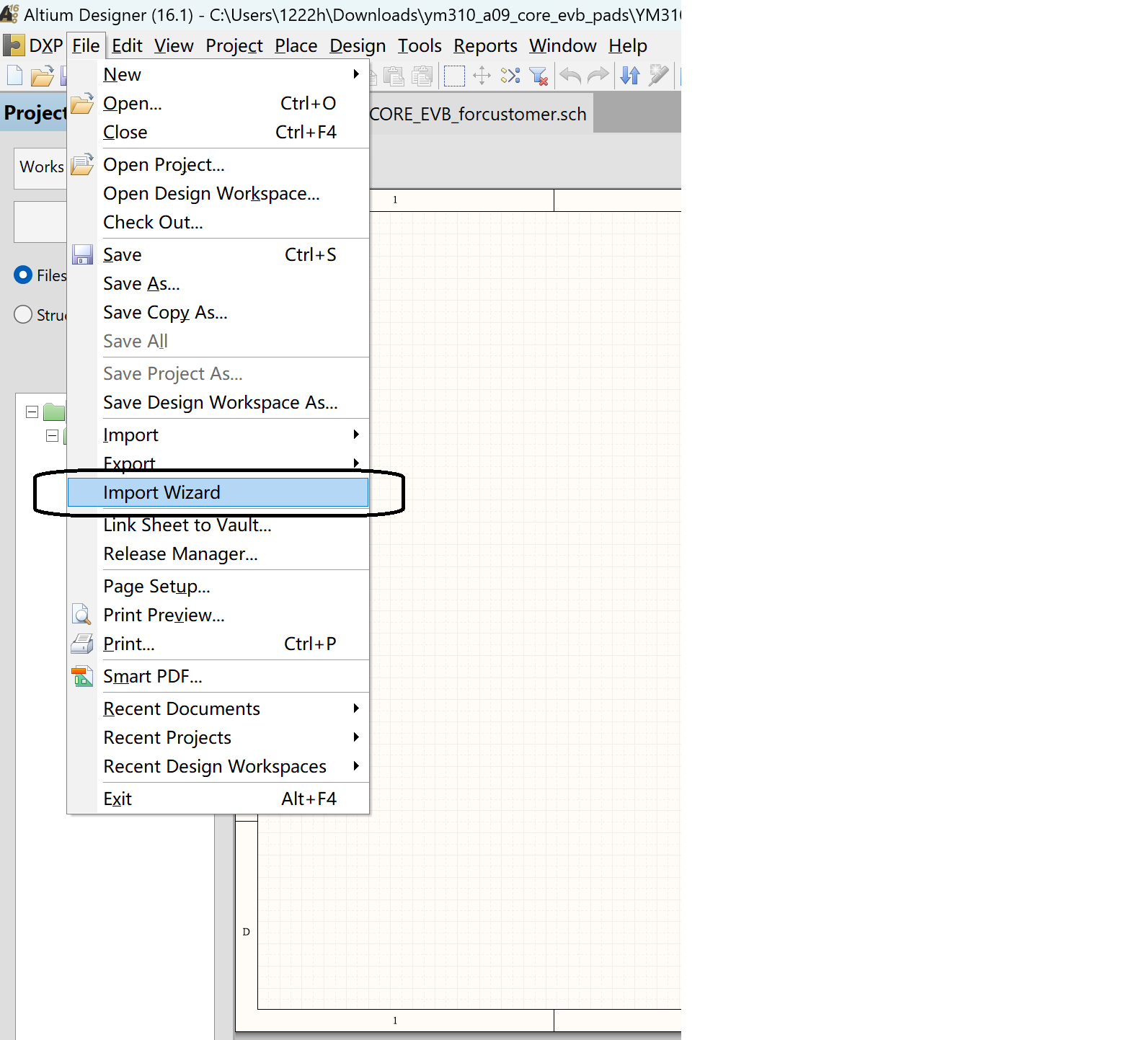Select the dashed rectangle selection tool
This screenshot has width=1139, height=1040.
click(454, 76)
